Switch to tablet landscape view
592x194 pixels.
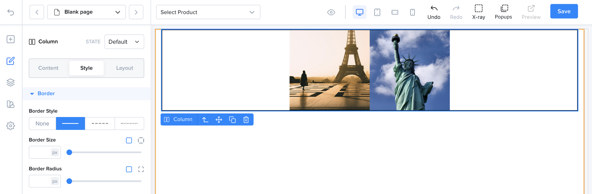point(395,12)
